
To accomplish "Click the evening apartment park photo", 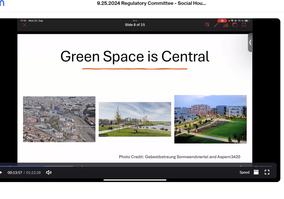I will [210, 119].
